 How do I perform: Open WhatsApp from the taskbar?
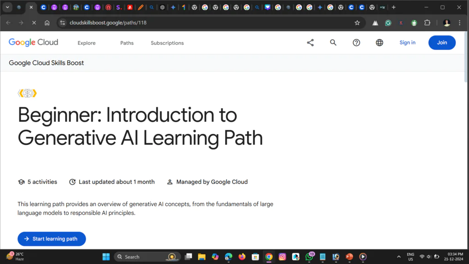coord(309,257)
